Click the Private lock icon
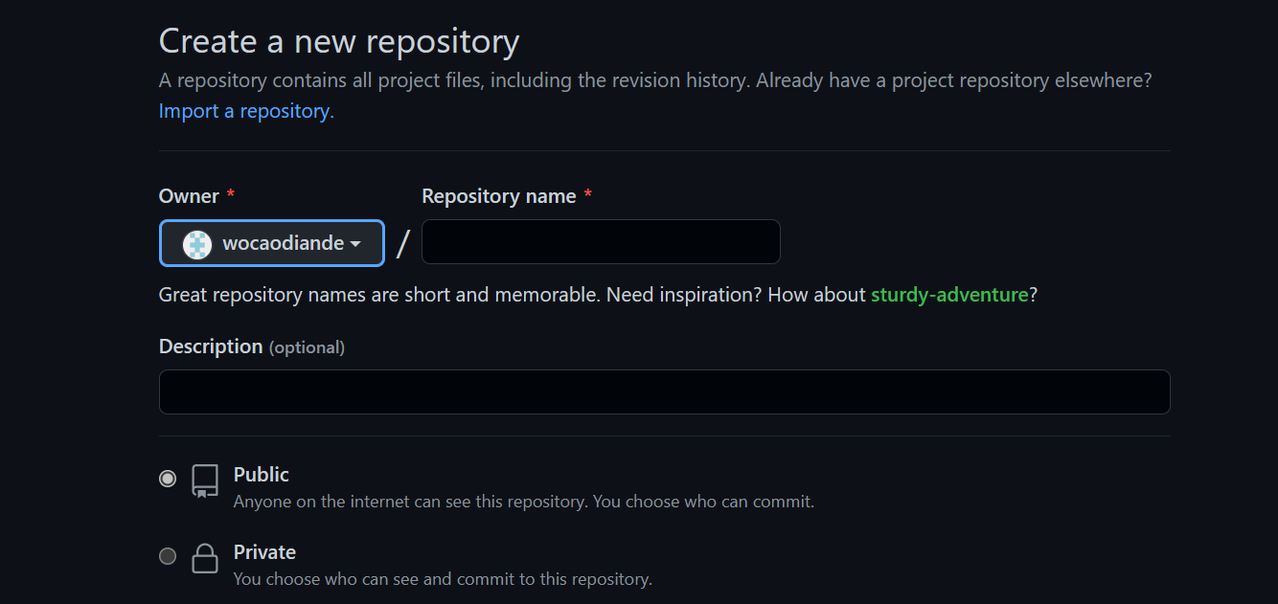The width and height of the screenshot is (1278, 604). tap(205, 558)
